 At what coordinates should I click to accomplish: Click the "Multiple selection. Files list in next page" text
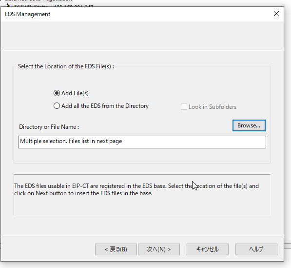[71, 141]
